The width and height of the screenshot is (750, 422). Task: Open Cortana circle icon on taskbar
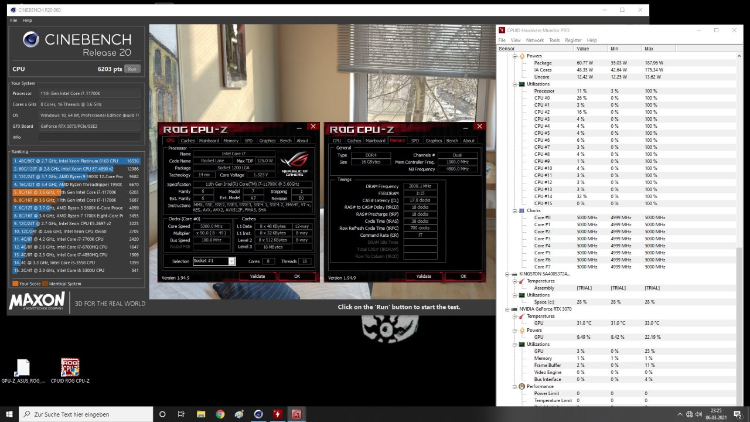tap(162, 414)
